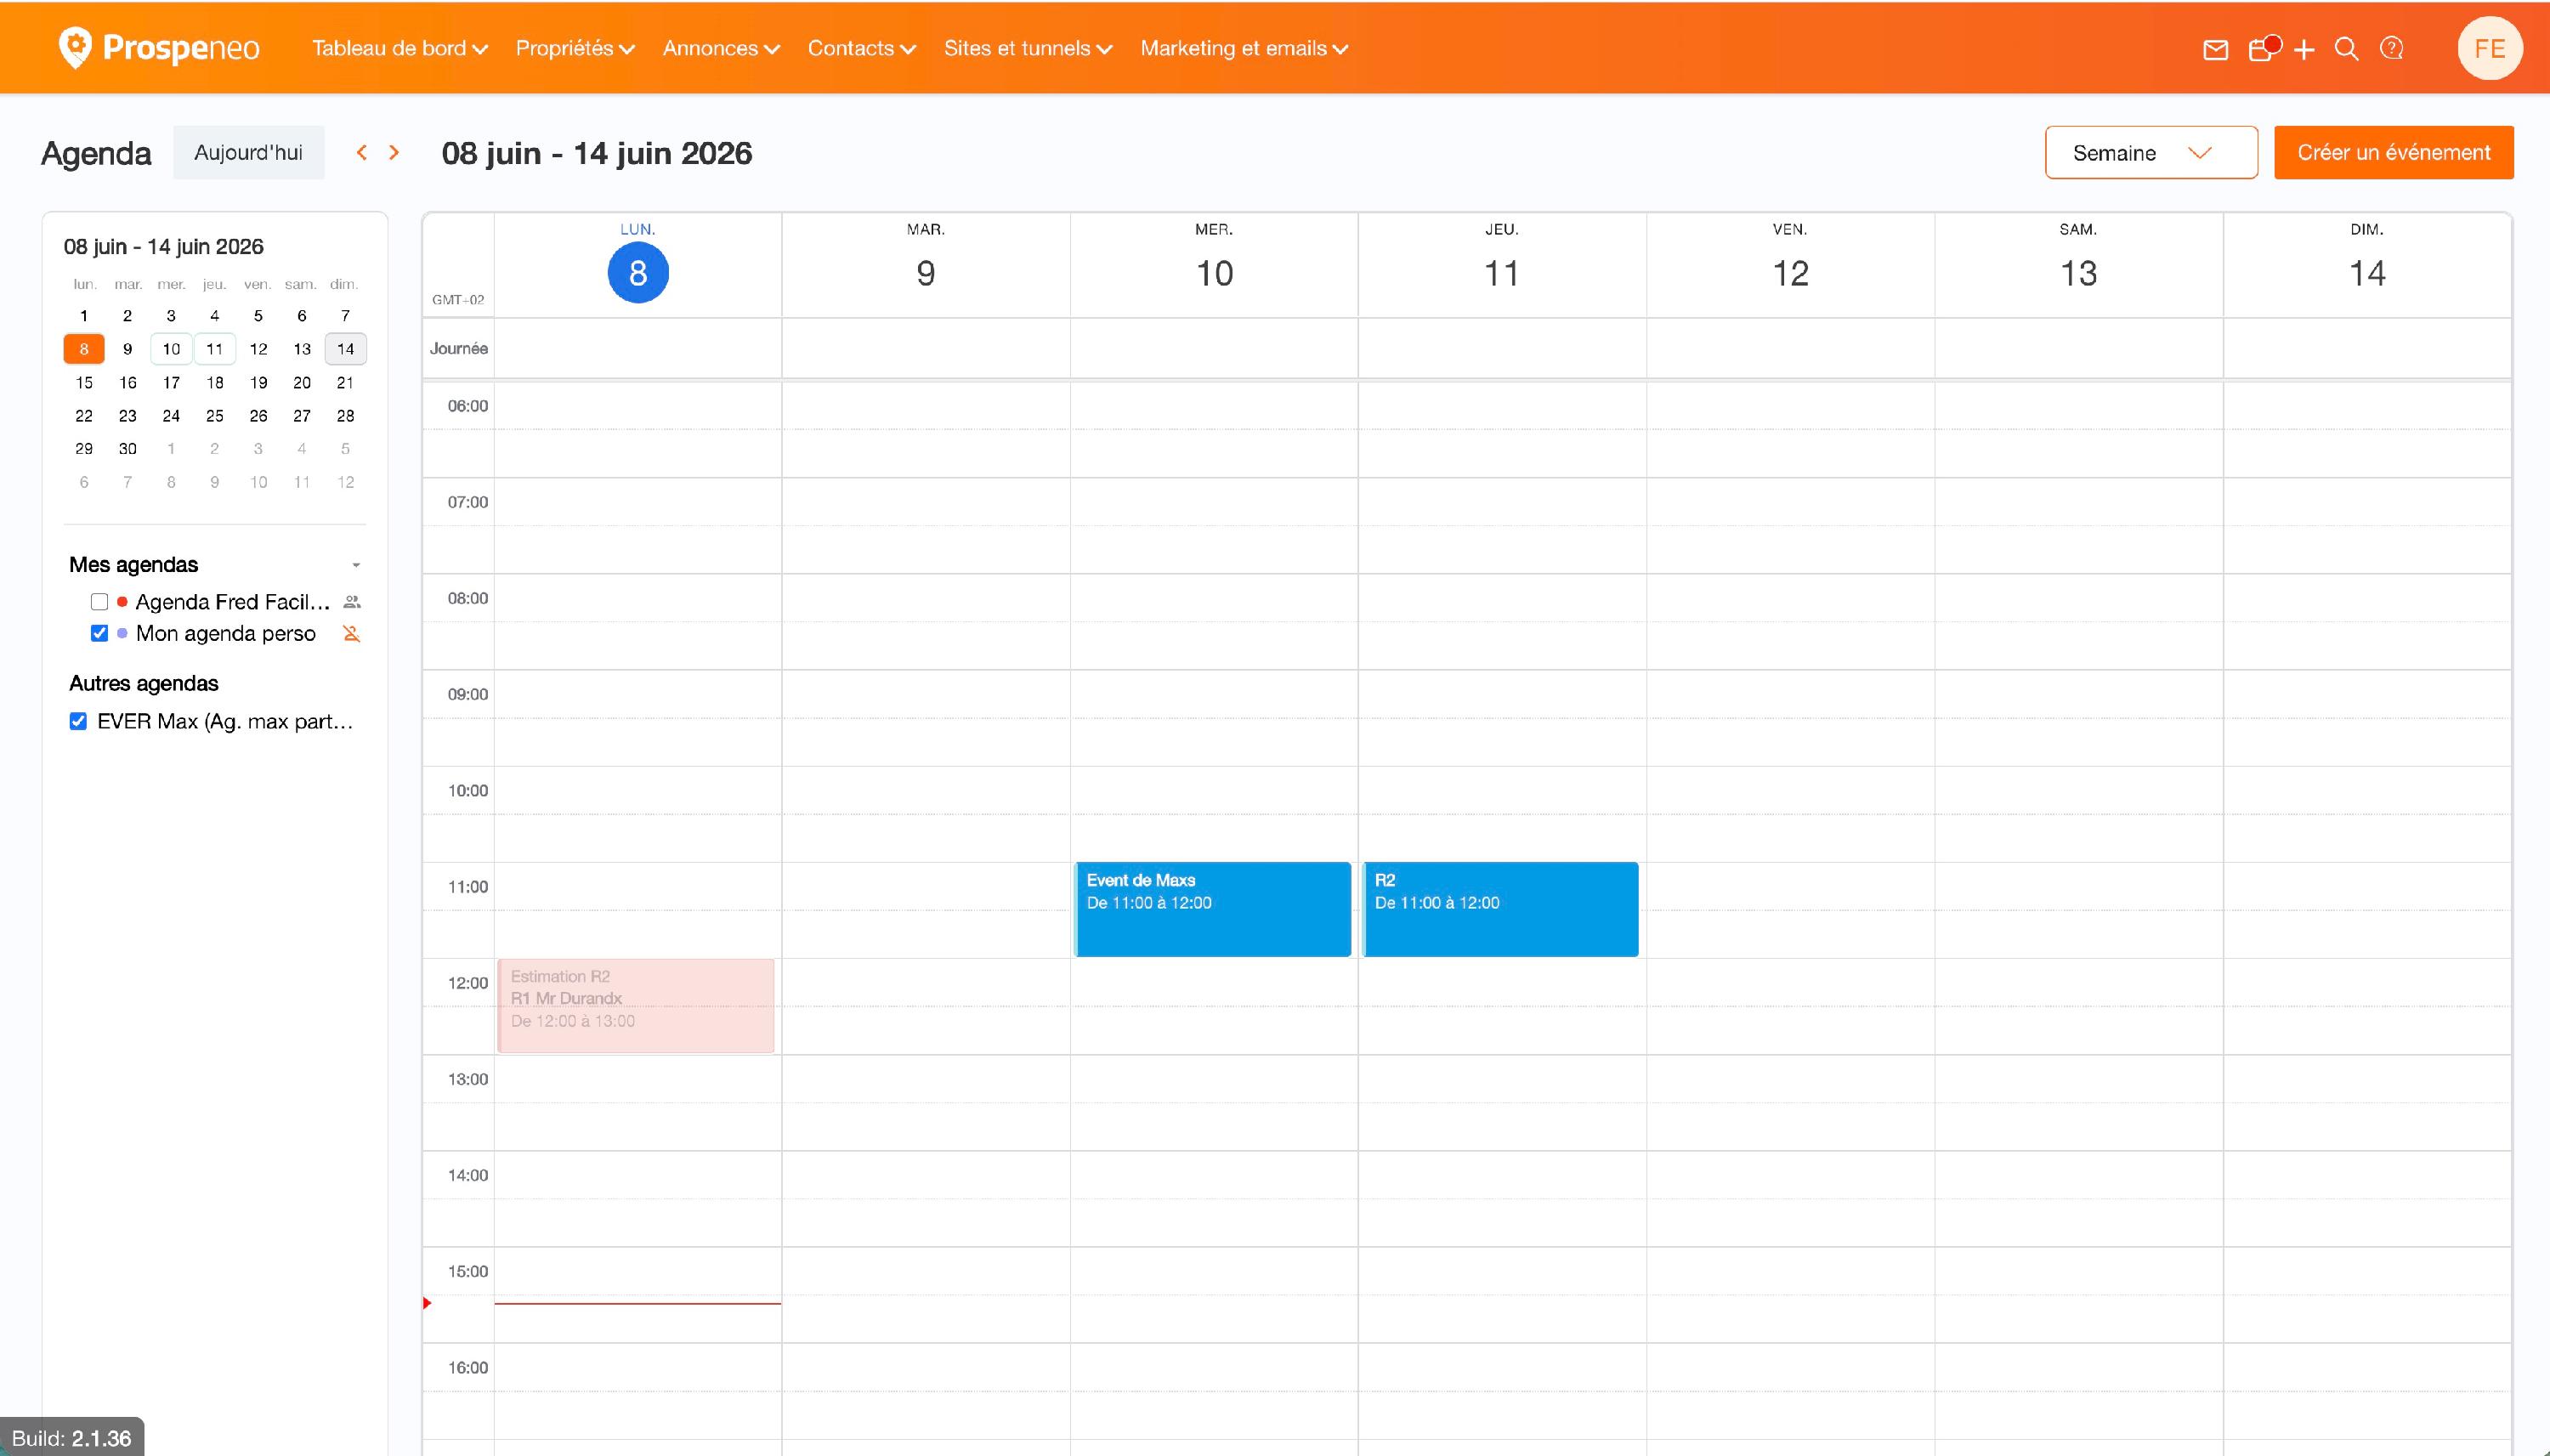The height and width of the screenshot is (1456, 2550).
Task: Click the current time red marker
Action: pyautogui.click(x=427, y=1303)
